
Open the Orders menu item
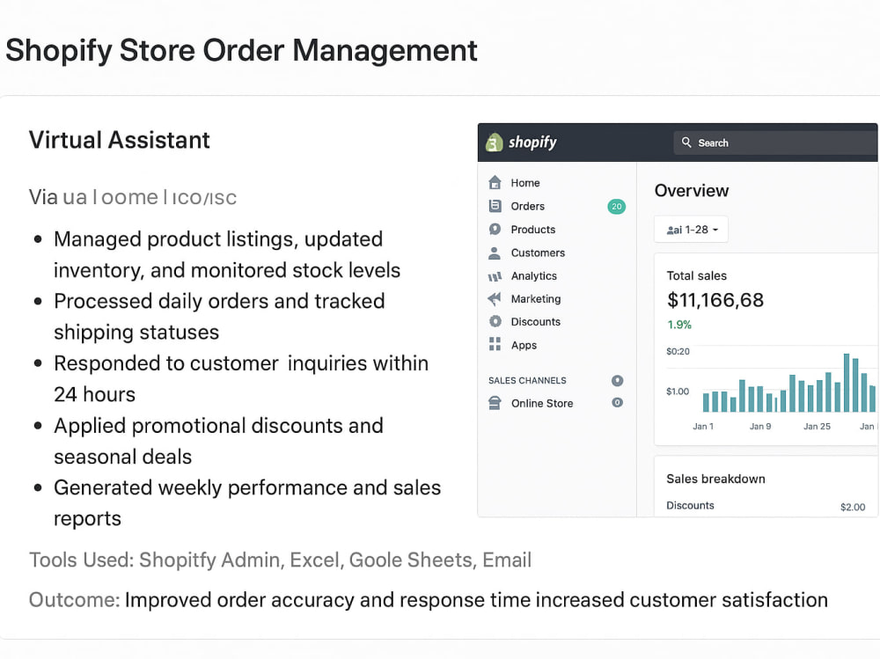click(557, 206)
